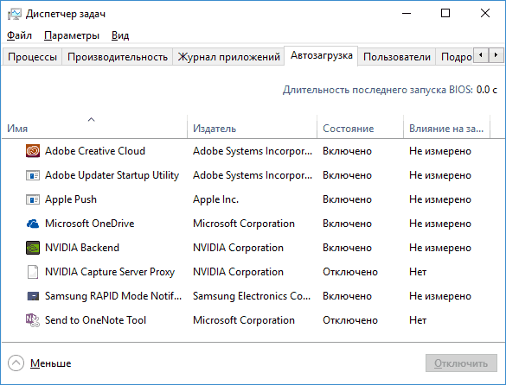
Task: Click Samsung Electronics Co... publisher cell
Action: tap(252, 296)
